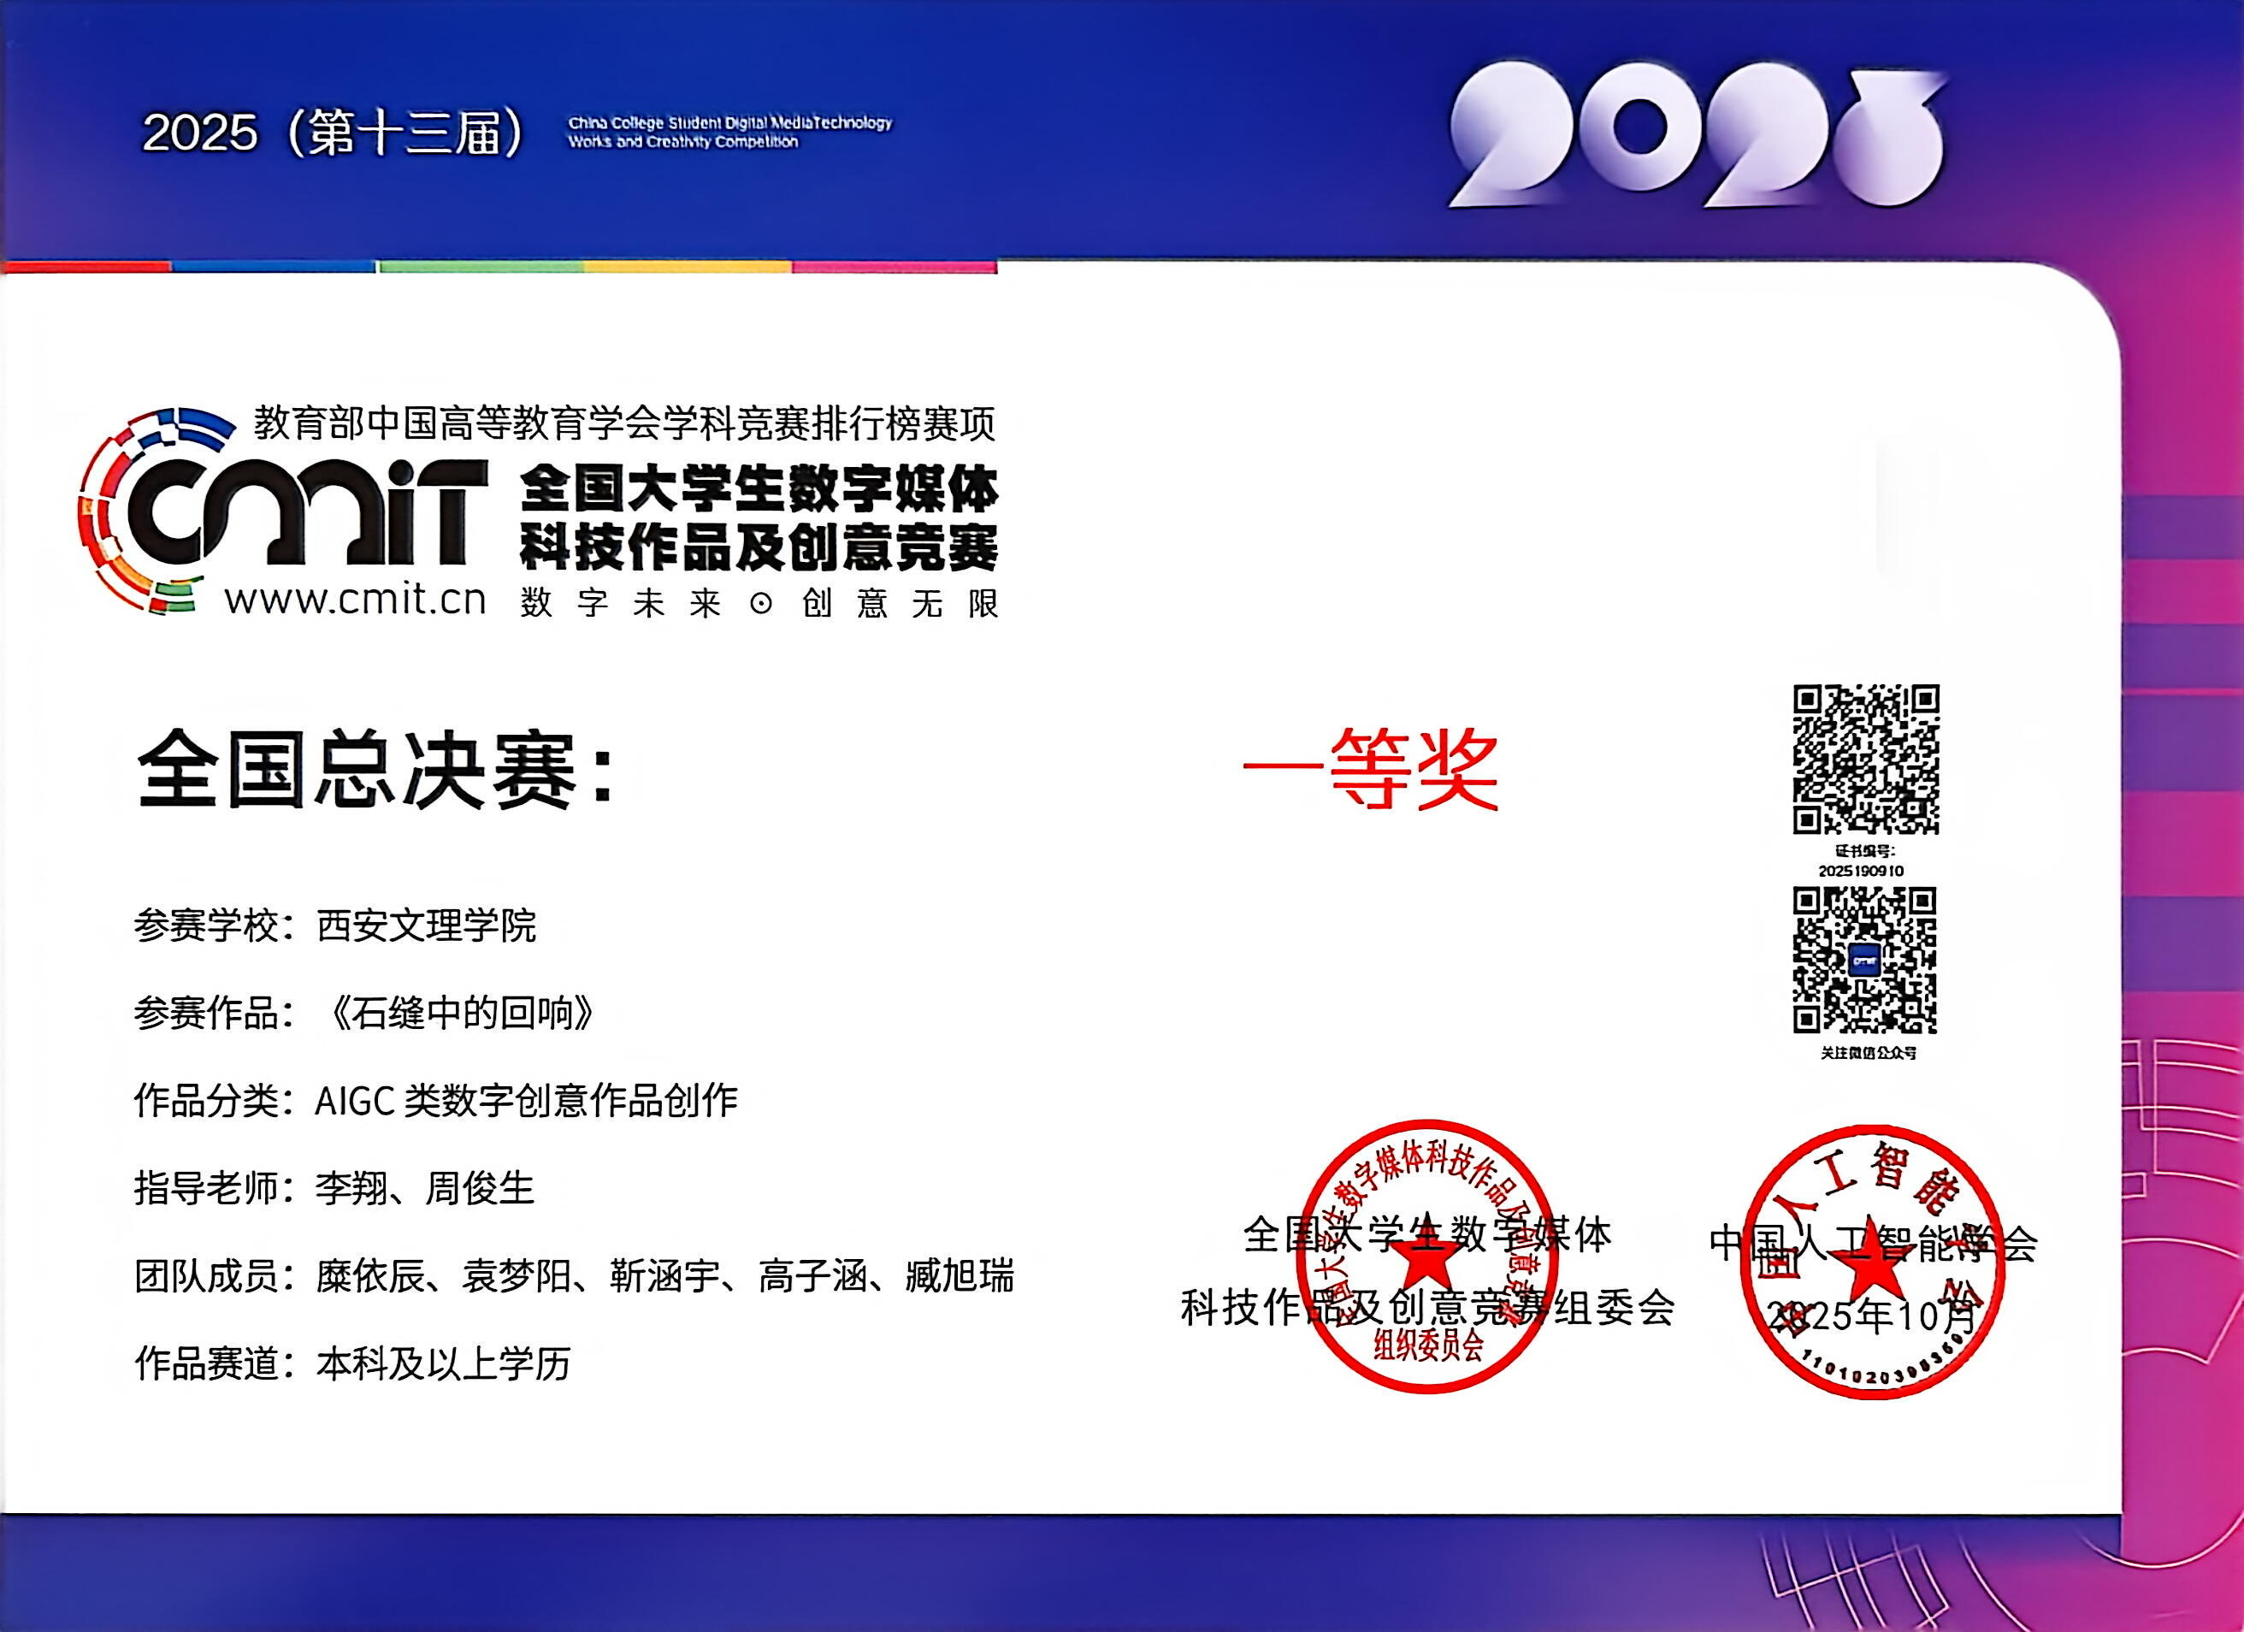Click certificate number 2025190910
The width and height of the screenshot is (2244, 1632).
1860,871
